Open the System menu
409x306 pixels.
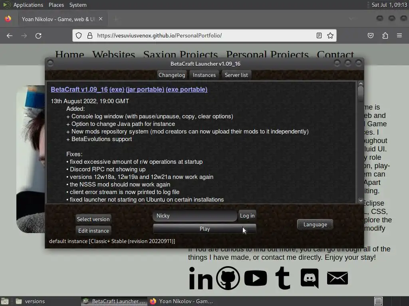pos(78,5)
